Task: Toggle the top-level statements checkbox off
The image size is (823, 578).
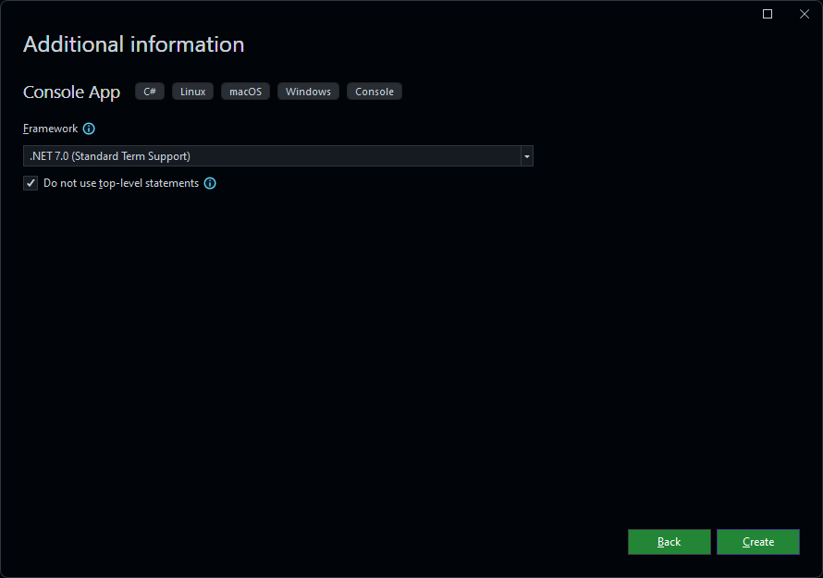Action: pos(31,183)
